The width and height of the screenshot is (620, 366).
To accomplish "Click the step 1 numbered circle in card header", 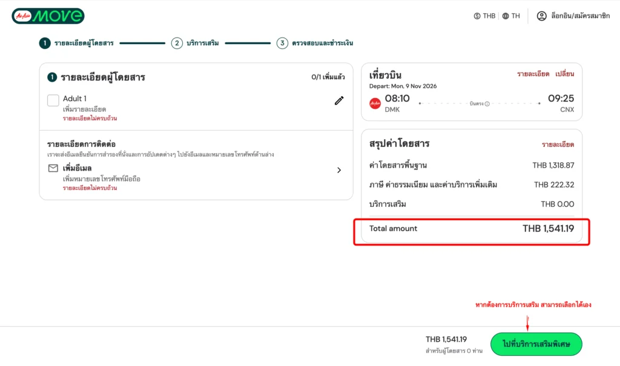I will pyautogui.click(x=52, y=77).
